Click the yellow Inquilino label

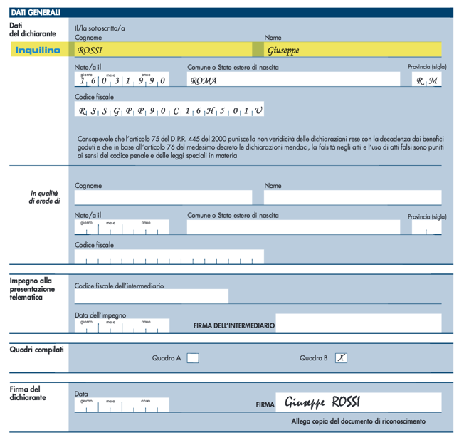click(x=38, y=50)
